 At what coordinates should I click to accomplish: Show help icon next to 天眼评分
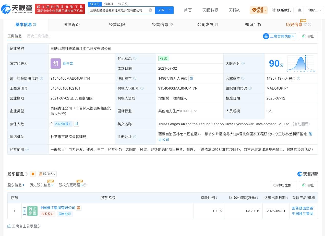[243, 64]
